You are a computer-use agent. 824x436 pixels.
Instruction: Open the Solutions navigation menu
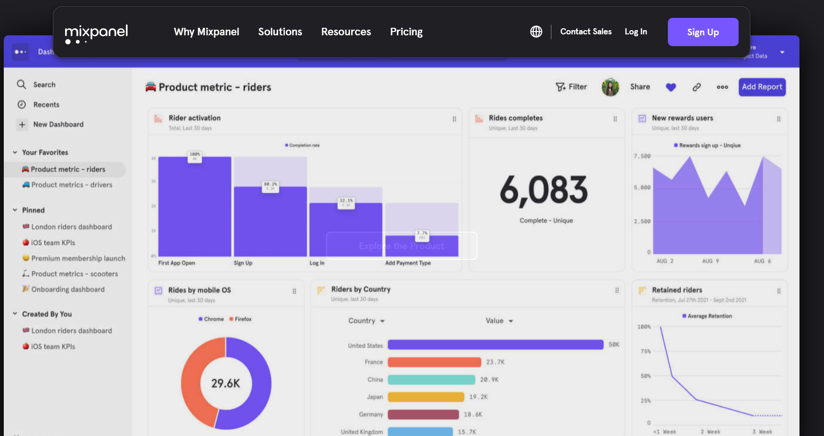[x=280, y=32]
